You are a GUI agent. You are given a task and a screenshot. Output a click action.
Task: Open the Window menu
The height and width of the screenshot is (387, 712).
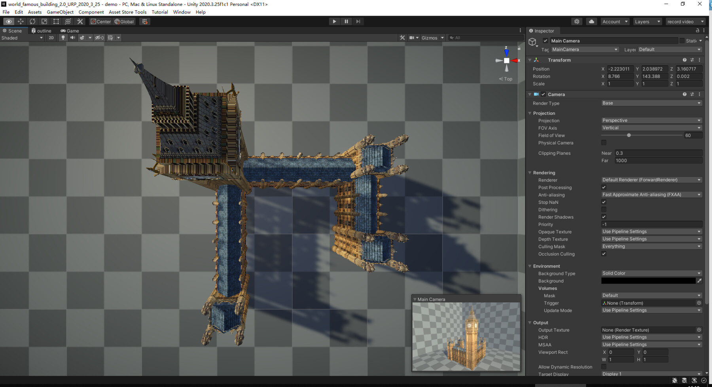182,12
